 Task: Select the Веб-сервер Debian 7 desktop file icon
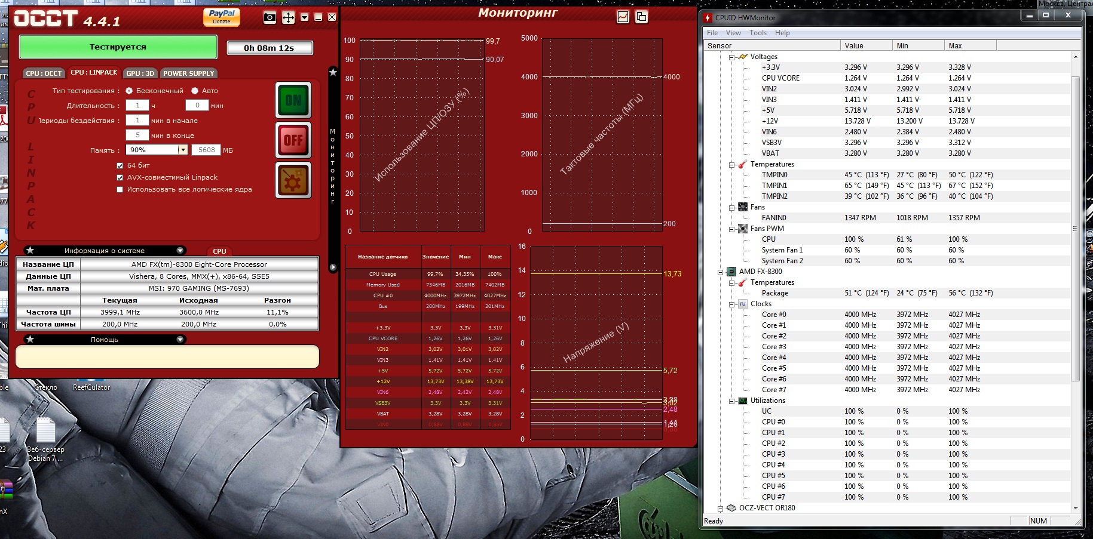(x=45, y=430)
